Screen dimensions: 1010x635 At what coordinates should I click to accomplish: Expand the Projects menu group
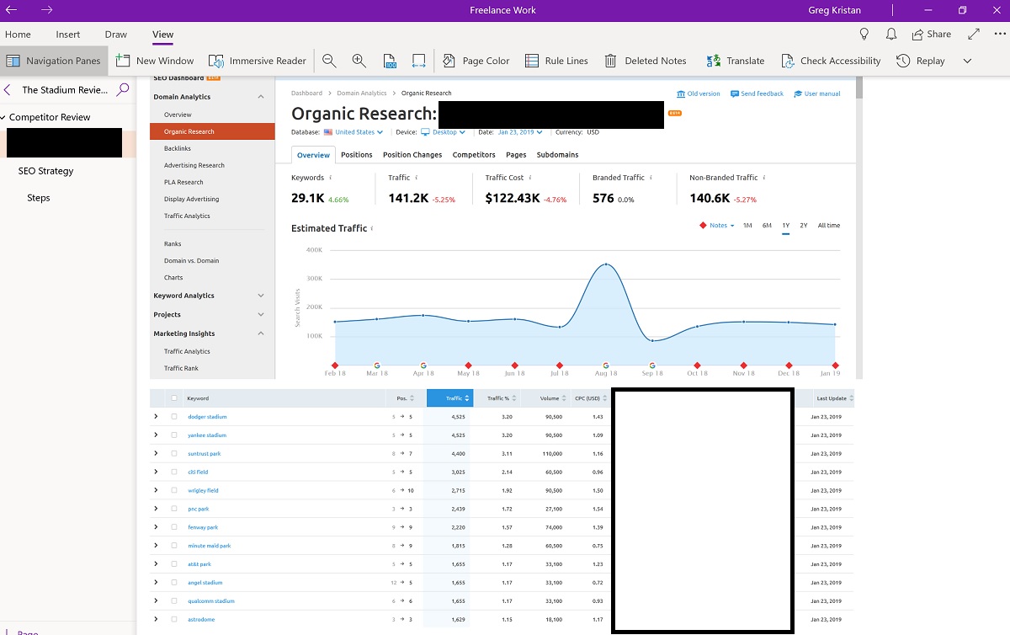(261, 314)
